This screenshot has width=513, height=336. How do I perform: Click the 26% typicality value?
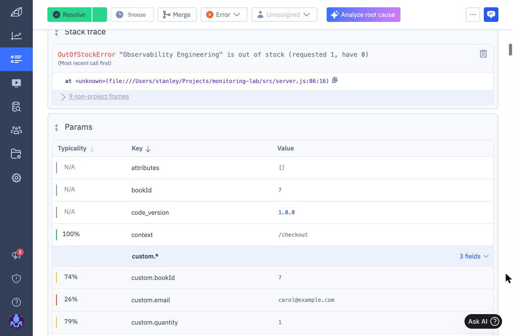click(71, 299)
